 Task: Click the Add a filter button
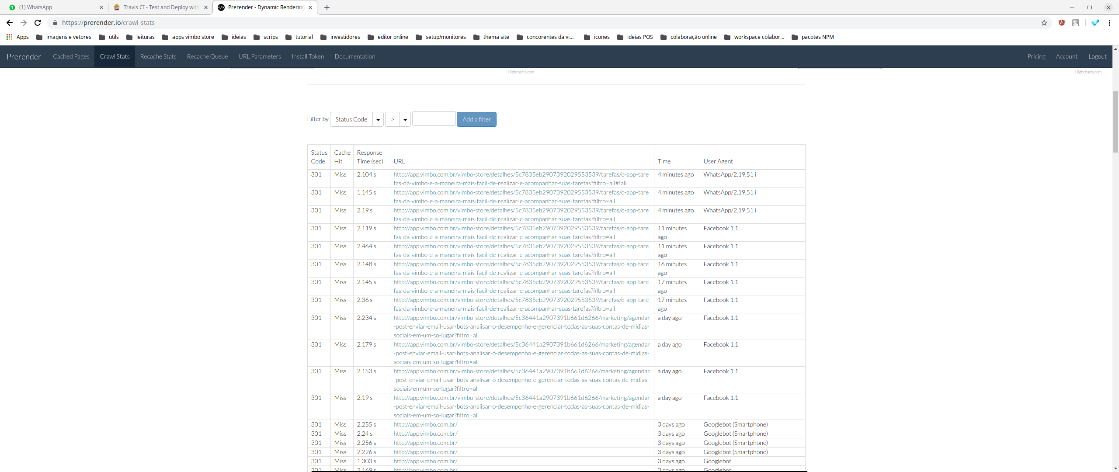[476, 119]
